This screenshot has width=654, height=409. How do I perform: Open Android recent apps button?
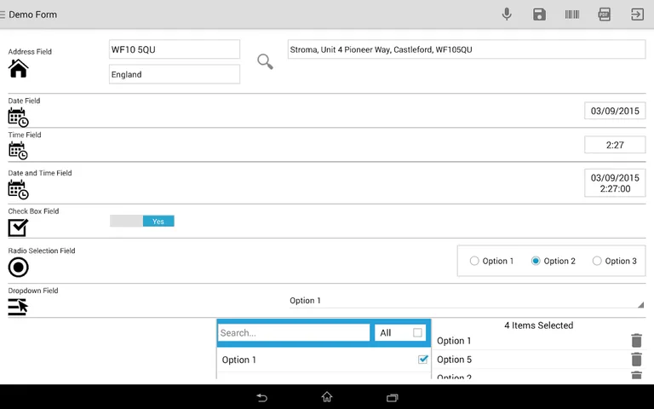point(392,397)
